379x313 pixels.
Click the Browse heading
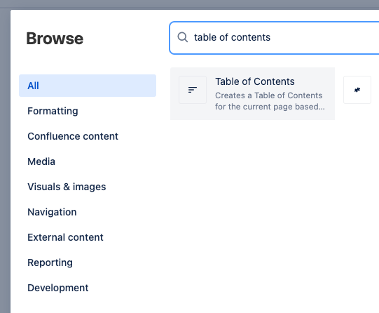coord(55,39)
